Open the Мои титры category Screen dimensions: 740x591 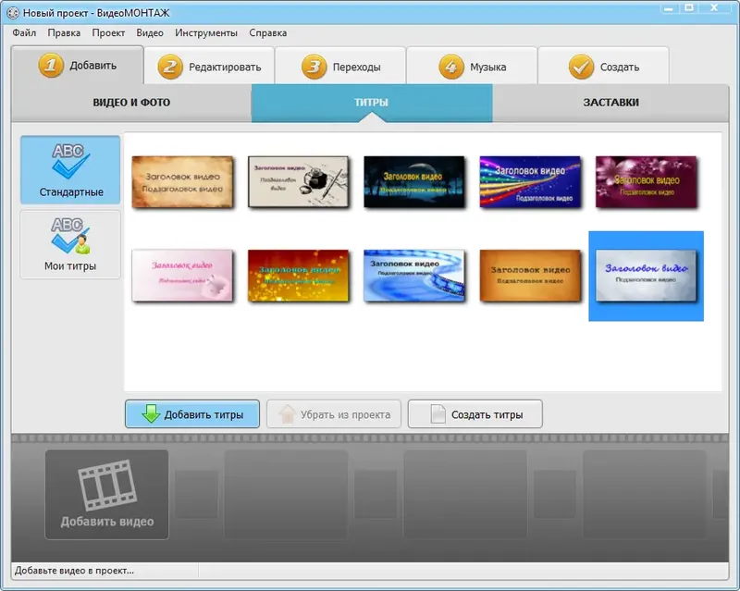click(x=70, y=244)
